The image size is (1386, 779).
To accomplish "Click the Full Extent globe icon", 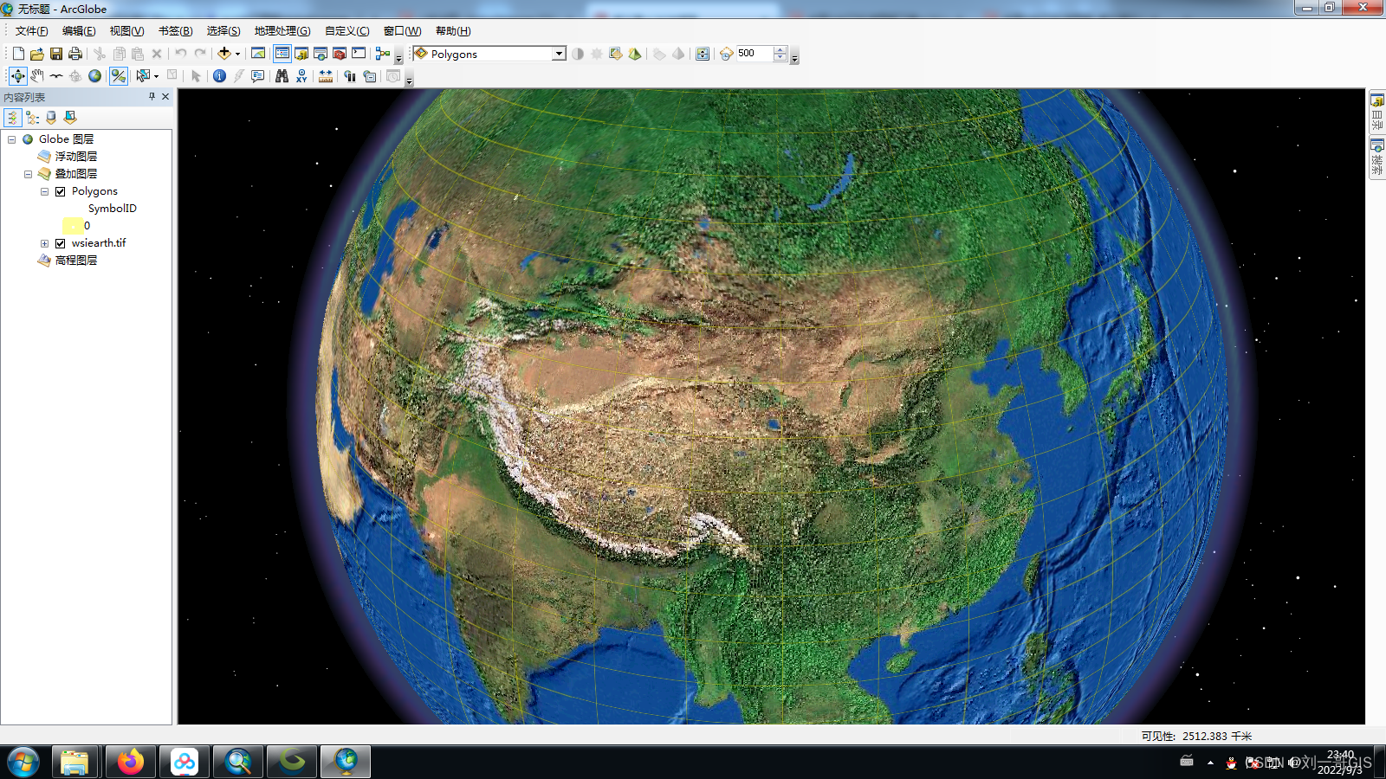I will coord(94,76).
